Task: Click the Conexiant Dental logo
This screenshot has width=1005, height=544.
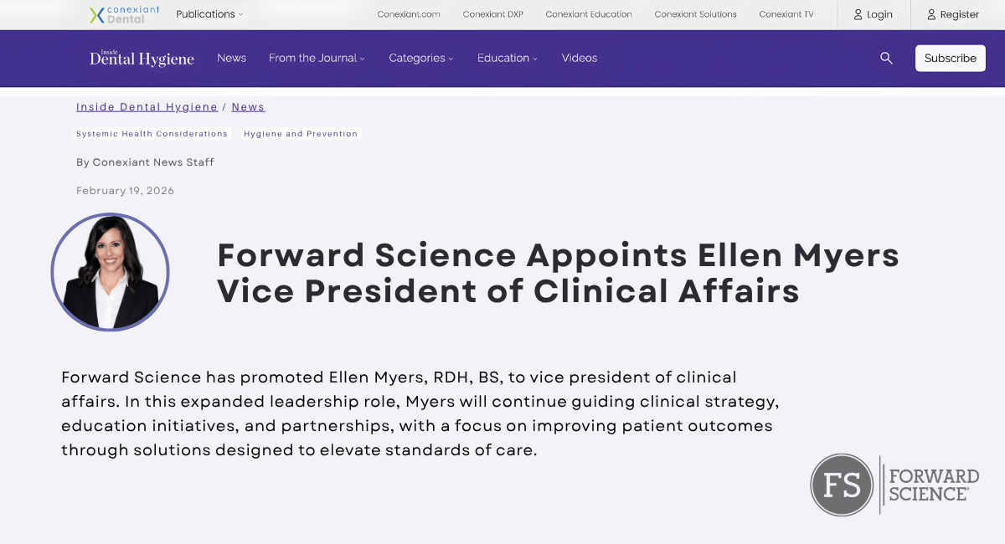Action: (x=124, y=14)
